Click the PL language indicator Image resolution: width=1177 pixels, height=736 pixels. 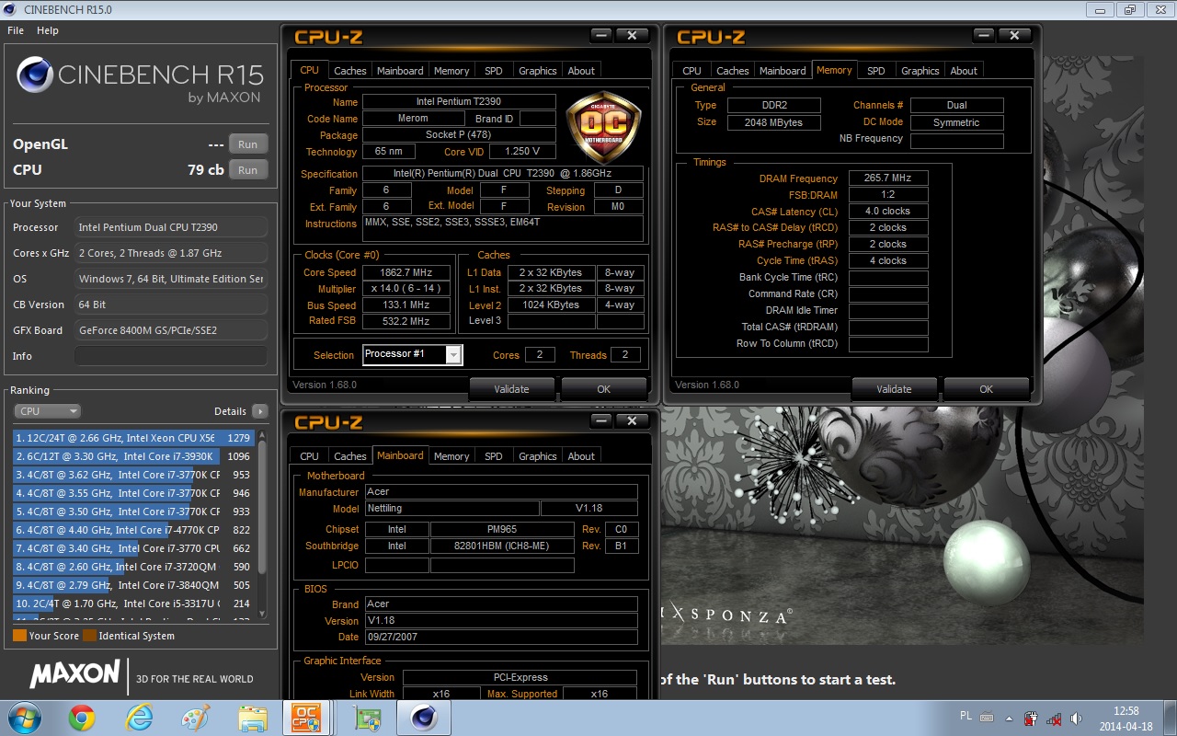coord(965,717)
